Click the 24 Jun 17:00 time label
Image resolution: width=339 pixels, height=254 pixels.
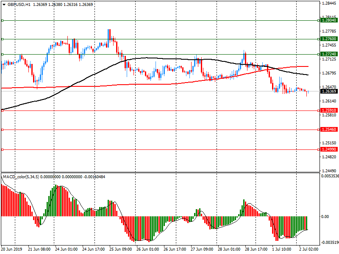click(94, 249)
